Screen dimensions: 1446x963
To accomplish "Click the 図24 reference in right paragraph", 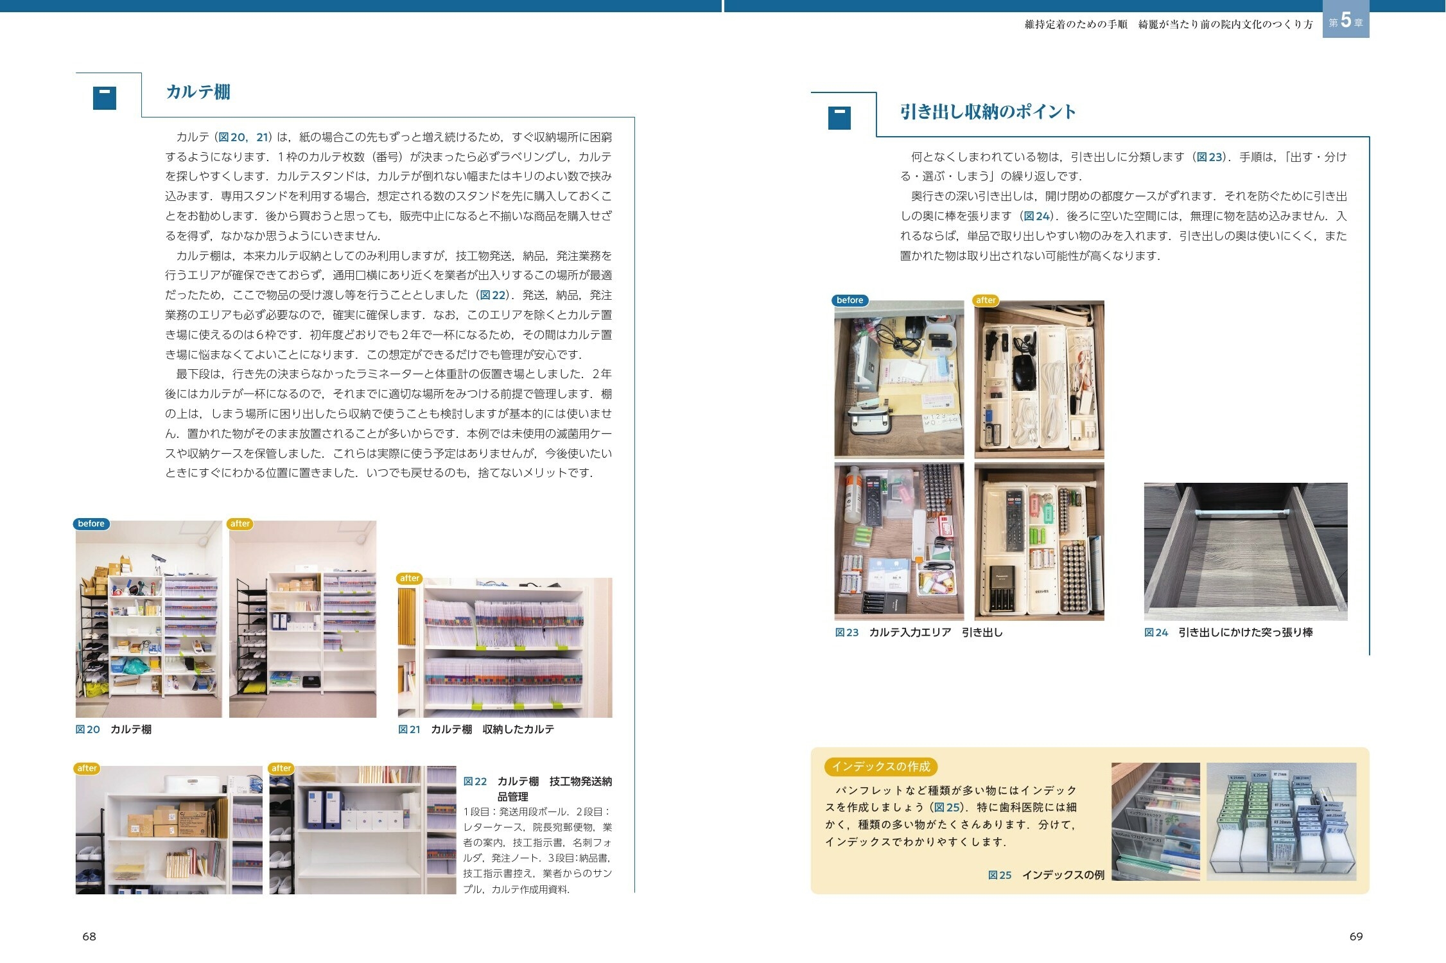I will coord(1036,216).
